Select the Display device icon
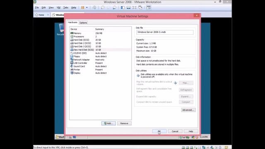 pyautogui.click(x=72, y=73)
